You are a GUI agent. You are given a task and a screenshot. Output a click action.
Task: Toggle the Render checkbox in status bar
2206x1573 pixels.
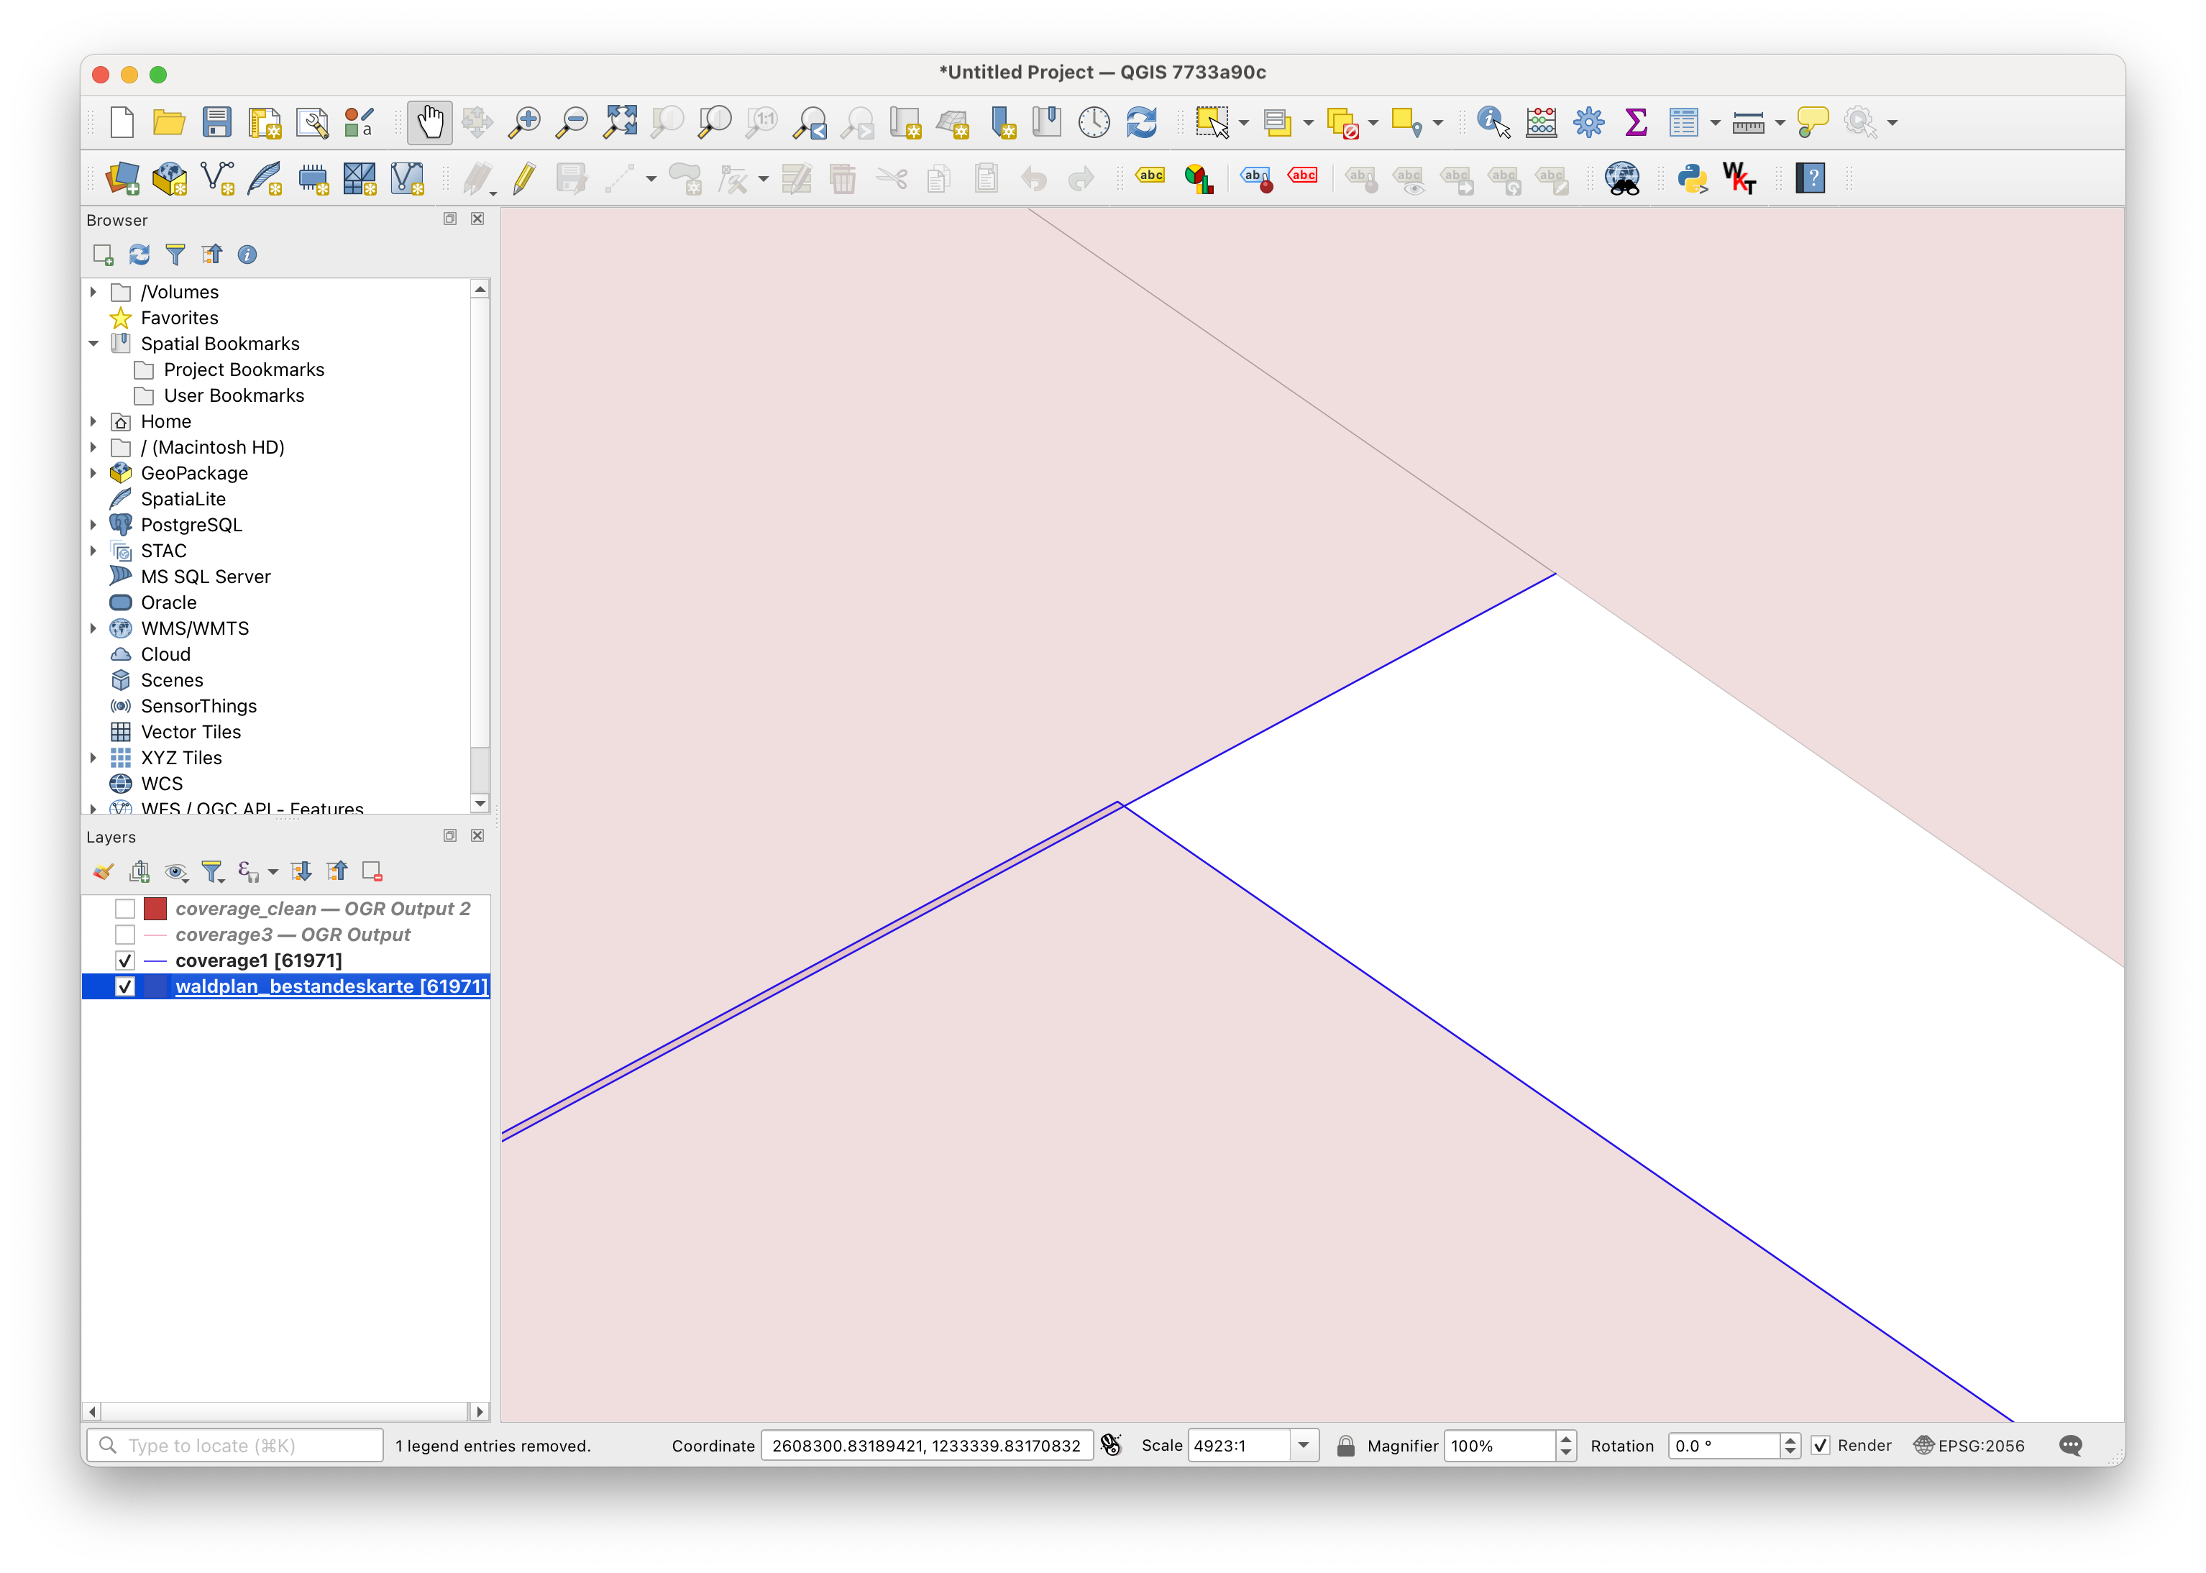pyautogui.click(x=1821, y=1445)
